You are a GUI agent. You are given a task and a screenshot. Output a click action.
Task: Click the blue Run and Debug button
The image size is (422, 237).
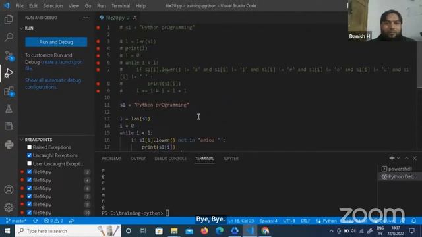pos(56,42)
